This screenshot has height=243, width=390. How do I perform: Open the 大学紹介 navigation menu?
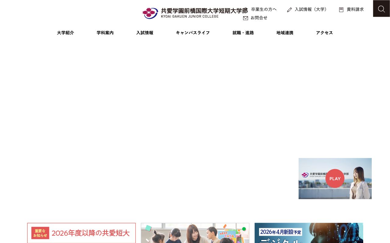66,33
